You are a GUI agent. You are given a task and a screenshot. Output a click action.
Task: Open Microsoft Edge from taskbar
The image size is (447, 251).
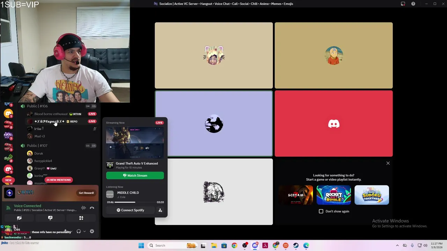pos(306,245)
